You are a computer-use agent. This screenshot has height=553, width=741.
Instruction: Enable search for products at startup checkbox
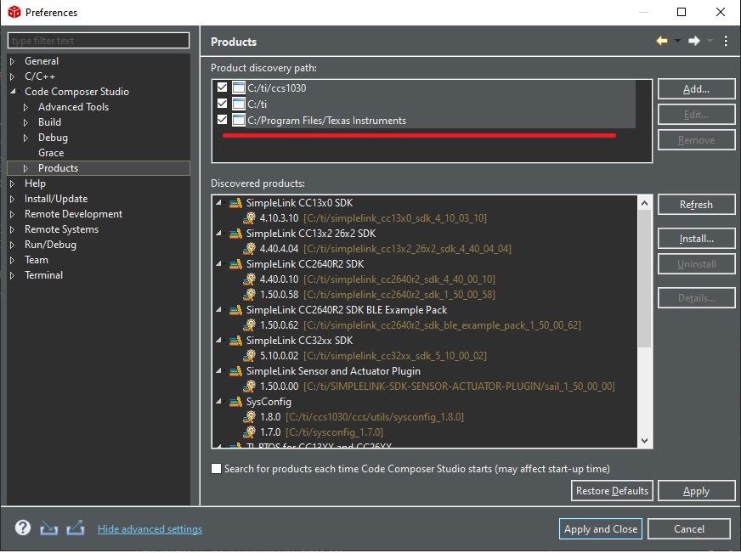point(216,468)
